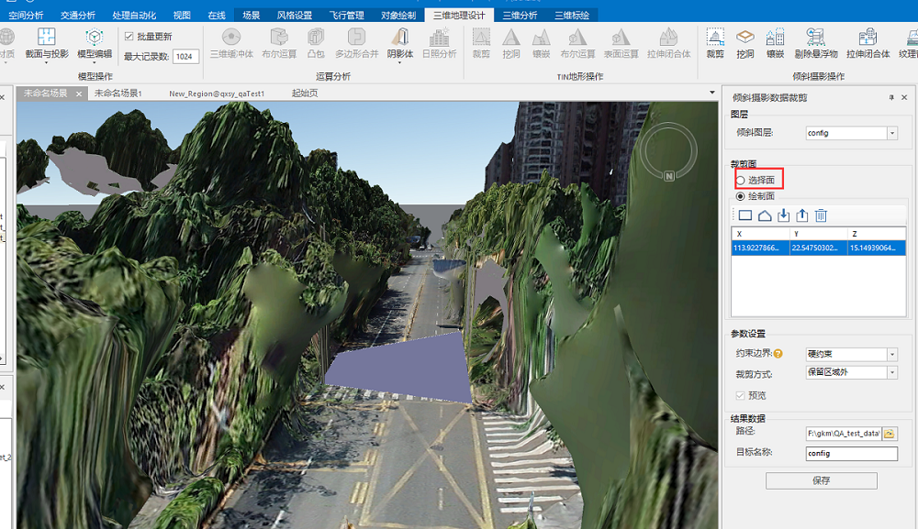Switch to the 处理自动化 ribbon tab
The image size is (918, 529).
(x=133, y=16)
